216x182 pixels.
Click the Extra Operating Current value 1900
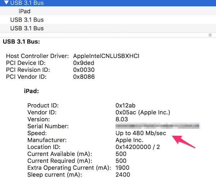(123, 168)
